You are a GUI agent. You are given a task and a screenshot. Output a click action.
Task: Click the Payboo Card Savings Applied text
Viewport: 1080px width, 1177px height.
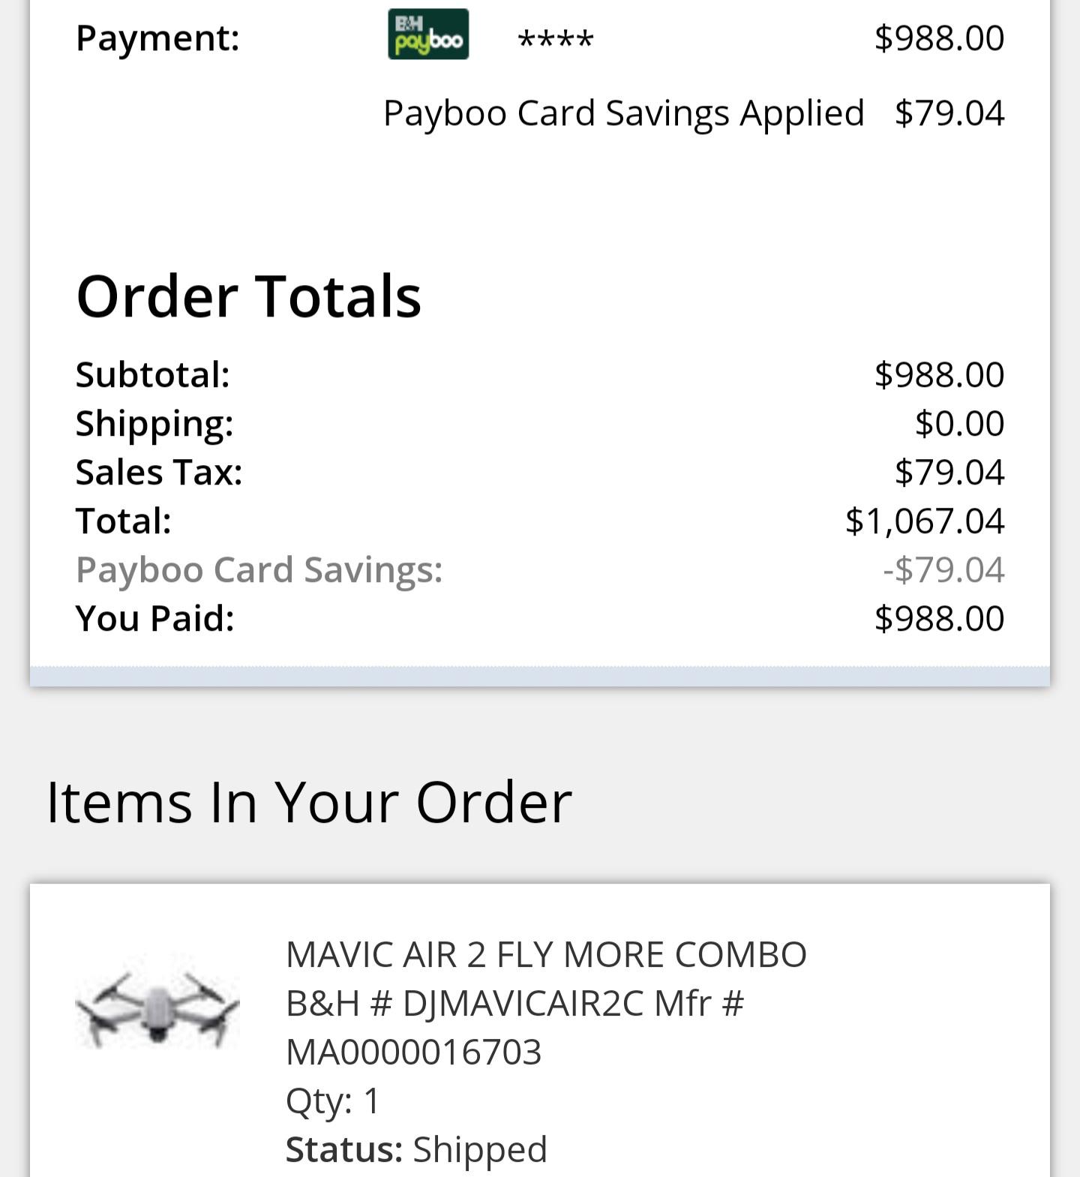[x=624, y=113]
